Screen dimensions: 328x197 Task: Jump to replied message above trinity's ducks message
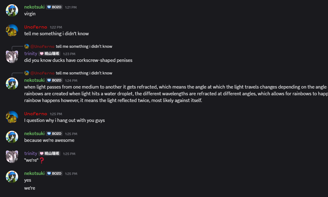click(84, 47)
